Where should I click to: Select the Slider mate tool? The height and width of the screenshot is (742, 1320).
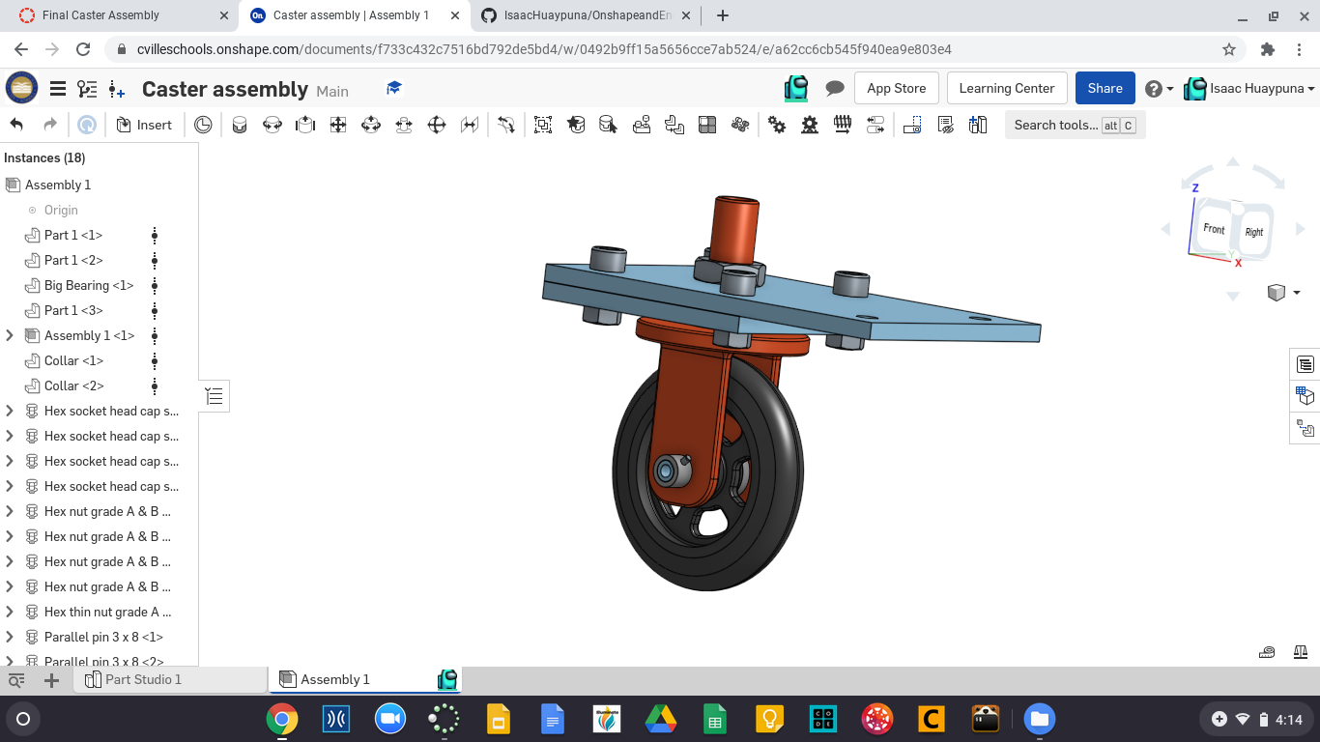click(x=305, y=125)
